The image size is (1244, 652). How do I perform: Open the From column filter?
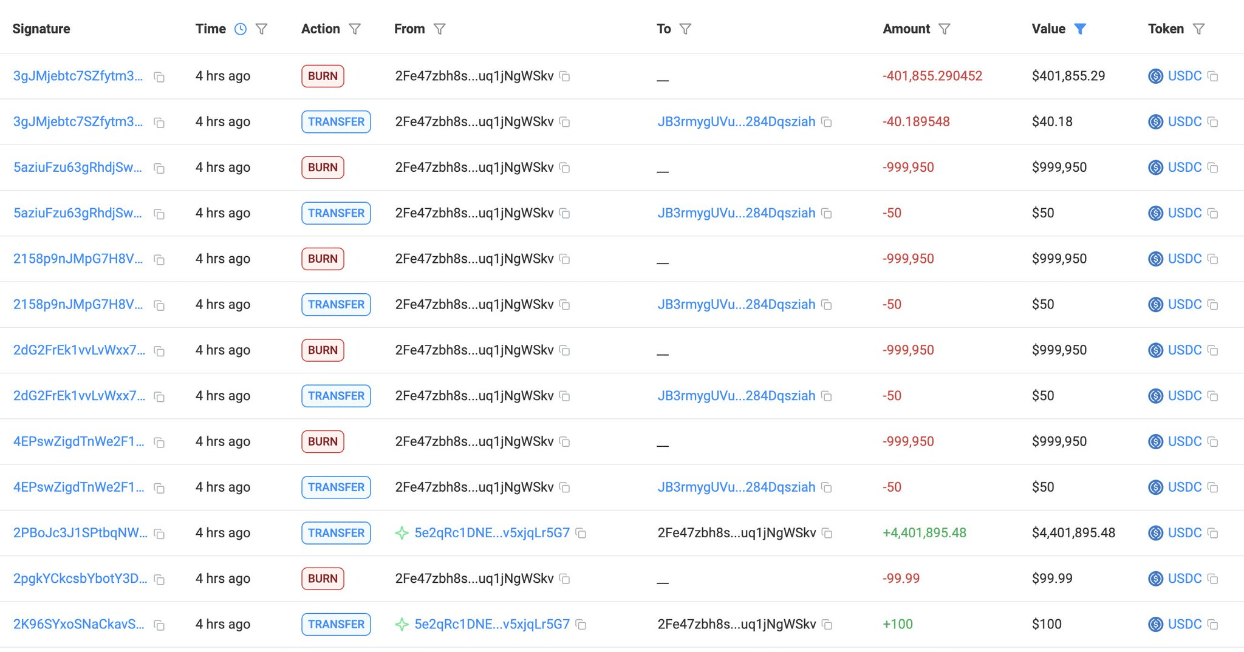click(440, 29)
